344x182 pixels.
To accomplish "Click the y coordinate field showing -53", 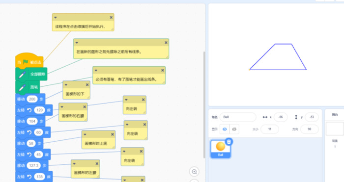I will click(x=312, y=117).
